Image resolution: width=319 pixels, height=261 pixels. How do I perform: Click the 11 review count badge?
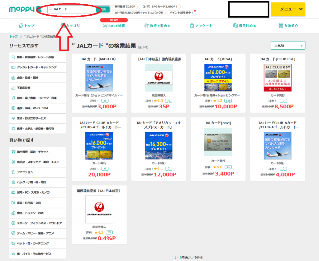click(x=228, y=167)
